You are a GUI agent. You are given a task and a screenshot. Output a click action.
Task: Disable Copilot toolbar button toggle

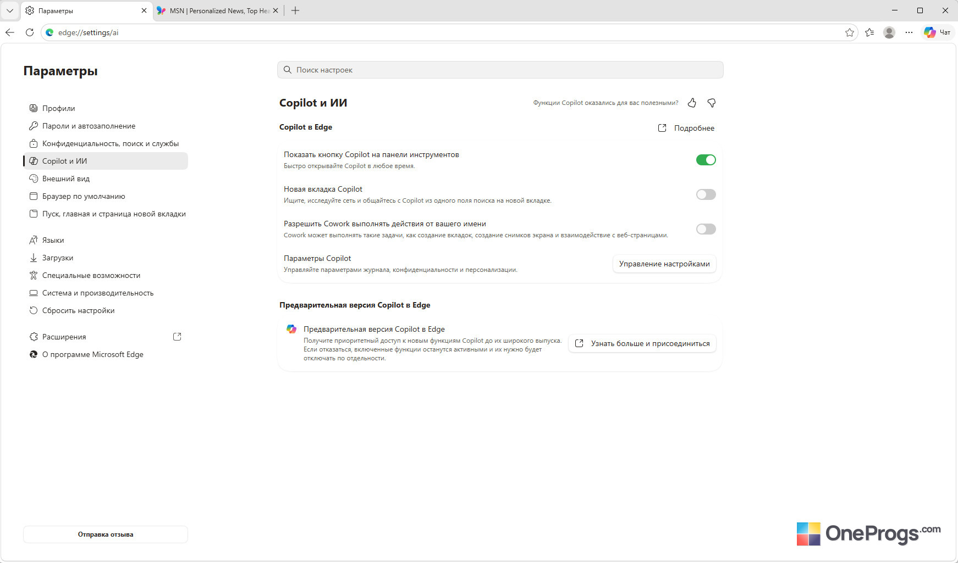(x=706, y=160)
